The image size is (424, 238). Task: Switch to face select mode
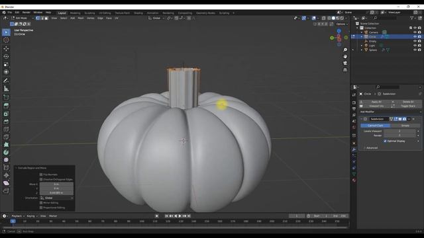(x=46, y=18)
